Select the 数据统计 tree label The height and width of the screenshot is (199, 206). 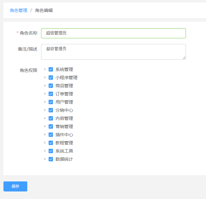click(x=64, y=159)
